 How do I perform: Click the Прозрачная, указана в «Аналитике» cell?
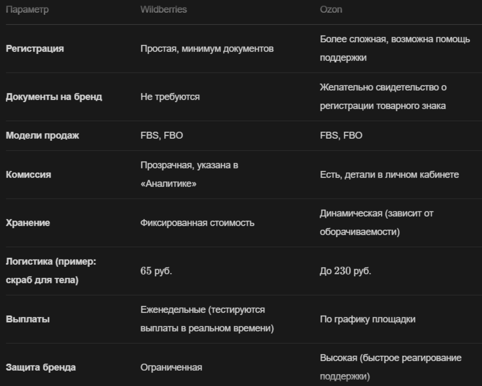[190, 175]
